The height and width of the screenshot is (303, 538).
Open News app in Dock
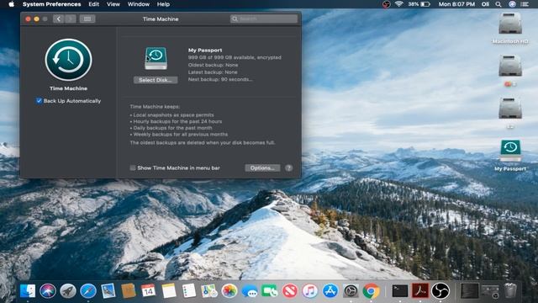(290, 291)
